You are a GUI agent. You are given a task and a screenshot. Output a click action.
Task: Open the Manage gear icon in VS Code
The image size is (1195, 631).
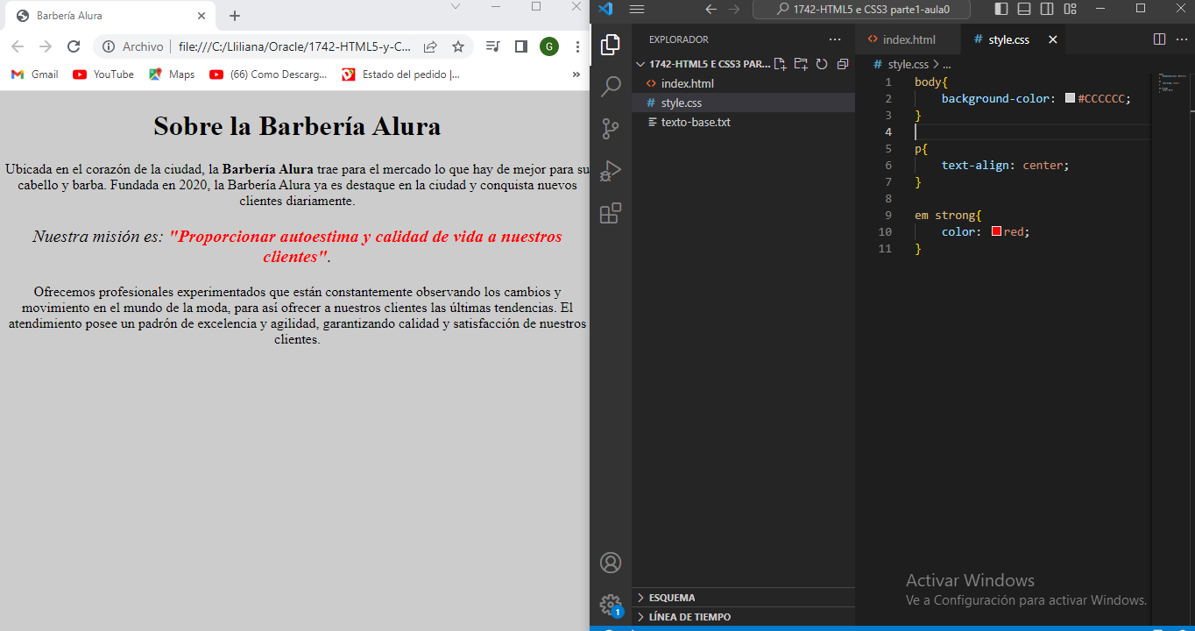(611, 605)
